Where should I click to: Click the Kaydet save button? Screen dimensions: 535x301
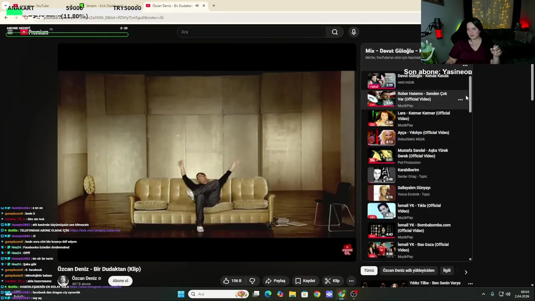coord(305,281)
